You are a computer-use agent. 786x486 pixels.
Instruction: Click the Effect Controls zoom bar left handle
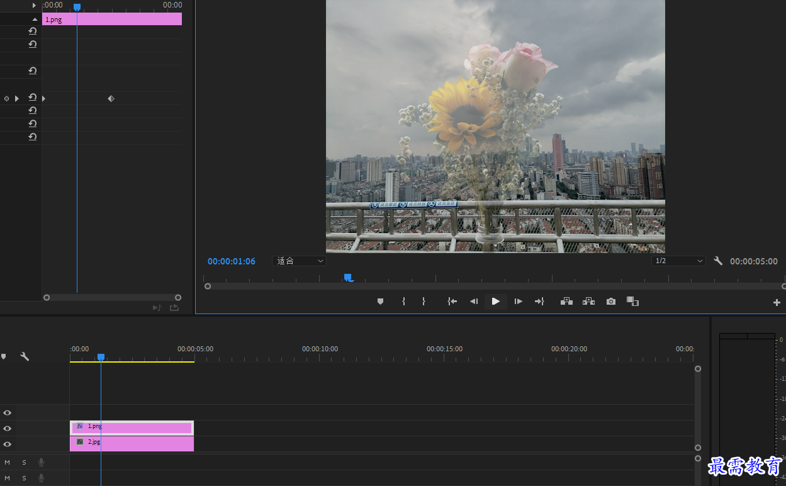(x=46, y=297)
